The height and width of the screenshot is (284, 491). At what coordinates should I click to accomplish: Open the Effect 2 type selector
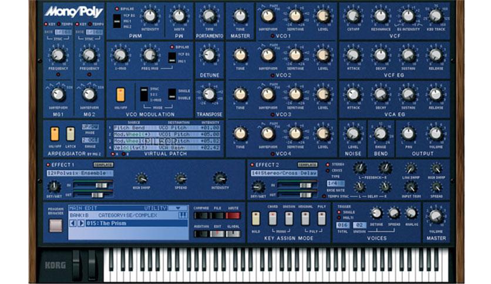click(x=284, y=173)
